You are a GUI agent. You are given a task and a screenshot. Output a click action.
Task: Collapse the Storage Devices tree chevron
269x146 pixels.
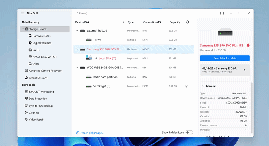(x=23, y=29)
